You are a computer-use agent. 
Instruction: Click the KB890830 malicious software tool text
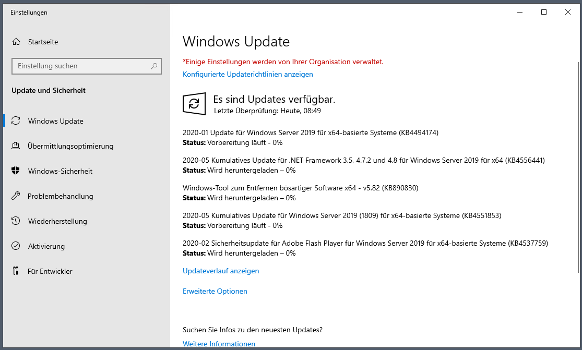pyautogui.click(x=300, y=188)
